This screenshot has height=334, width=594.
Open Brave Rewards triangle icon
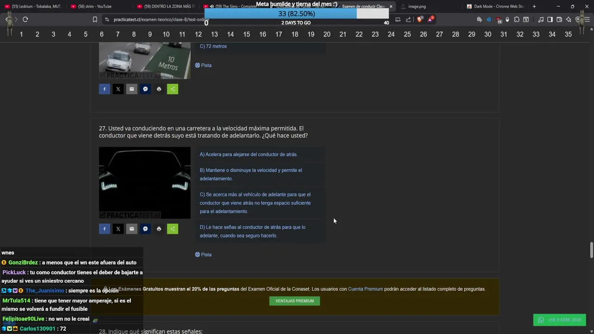(x=431, y=19)
